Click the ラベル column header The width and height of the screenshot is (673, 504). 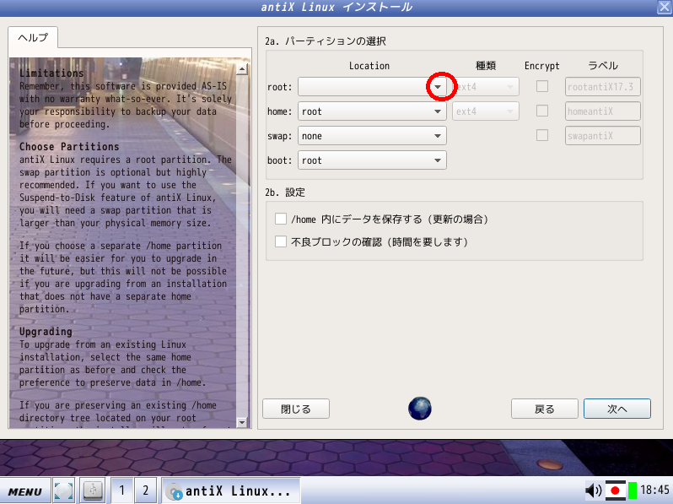point(603,66)
